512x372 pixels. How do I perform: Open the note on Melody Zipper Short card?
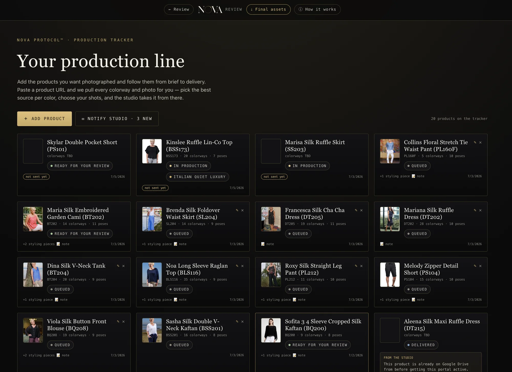coord(418,300)
